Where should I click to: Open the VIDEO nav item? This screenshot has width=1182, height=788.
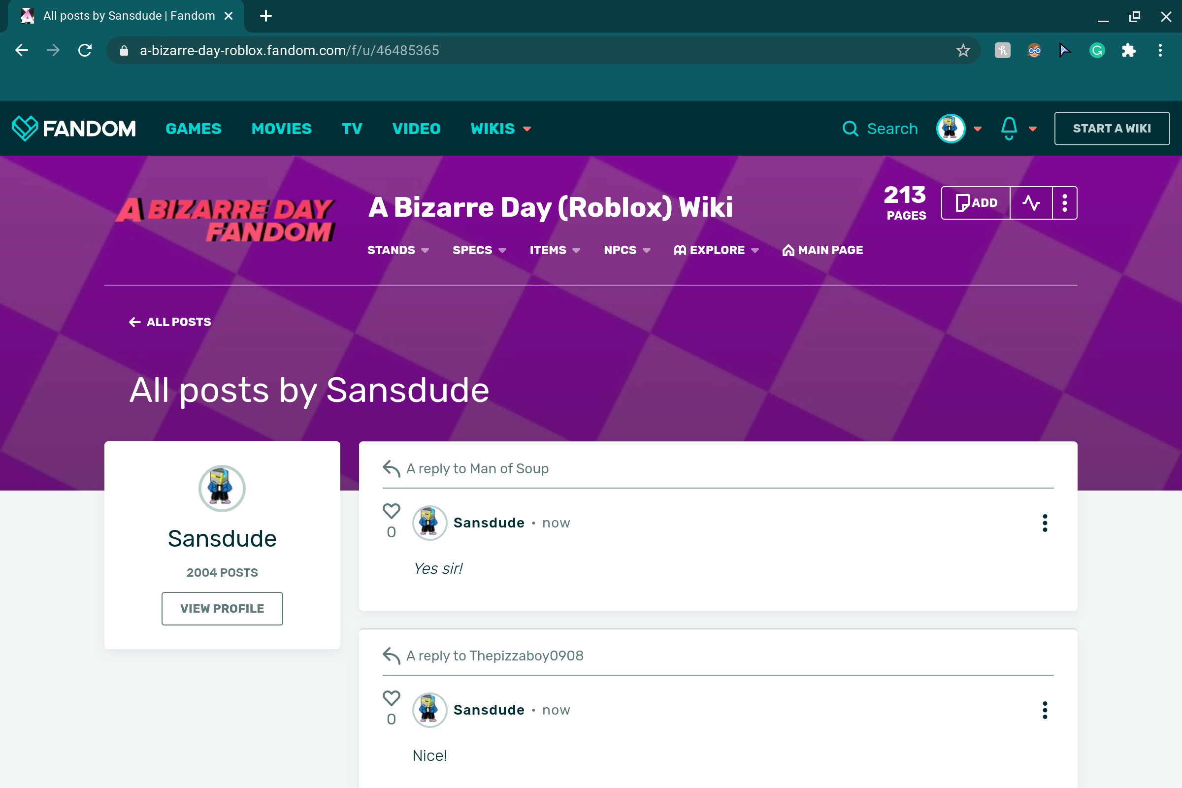[x=417, y=129]
